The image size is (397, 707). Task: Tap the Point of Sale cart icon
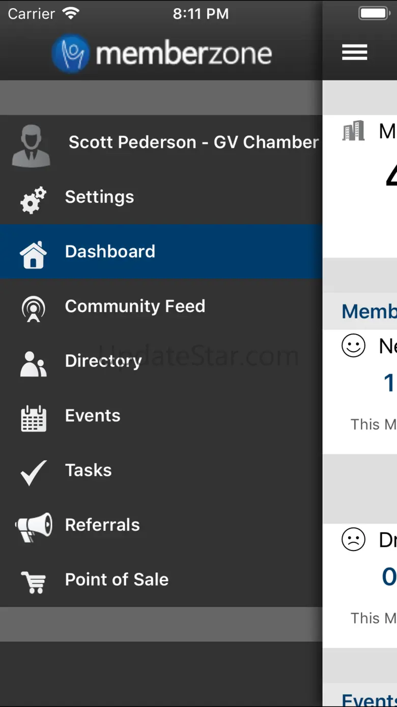click(34, 582)
